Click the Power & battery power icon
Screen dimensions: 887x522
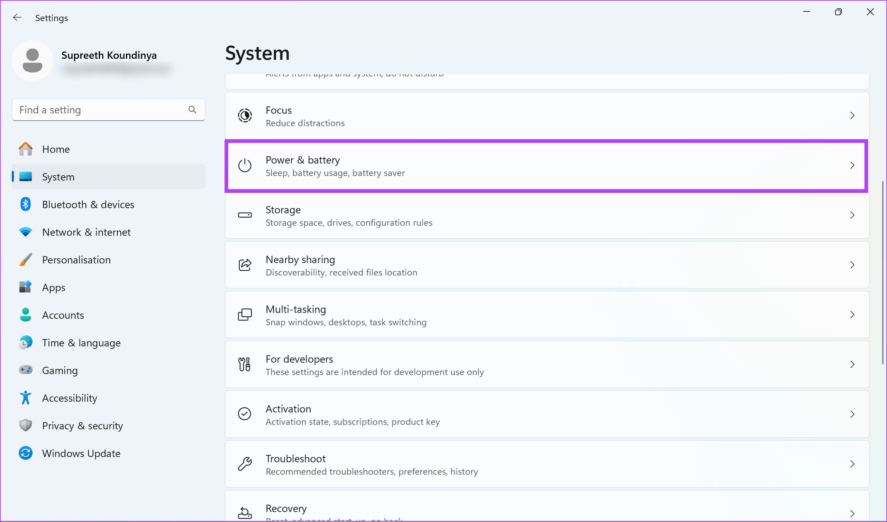(x=245, y=166)
